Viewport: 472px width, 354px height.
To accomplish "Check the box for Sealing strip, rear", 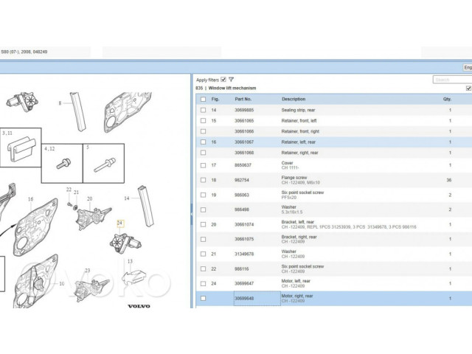I will [x=203, y=110].
